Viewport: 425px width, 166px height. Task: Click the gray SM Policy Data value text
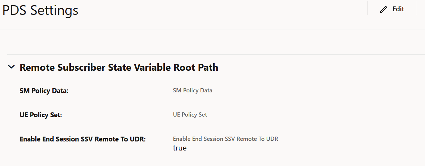coord(193,90)
